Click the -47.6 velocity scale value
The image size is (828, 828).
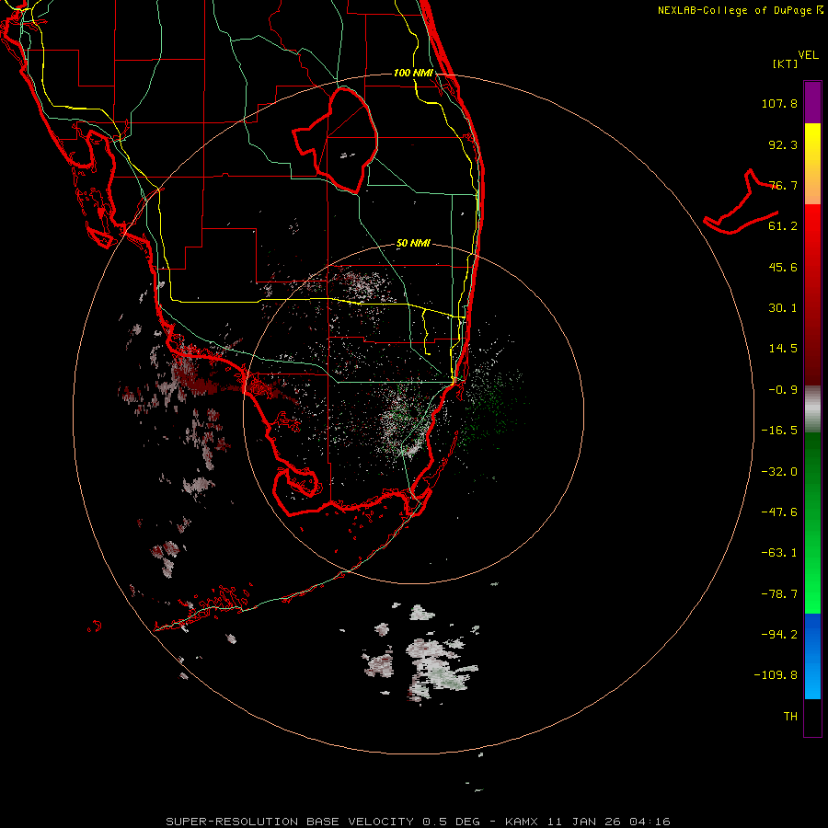(779, 512)
